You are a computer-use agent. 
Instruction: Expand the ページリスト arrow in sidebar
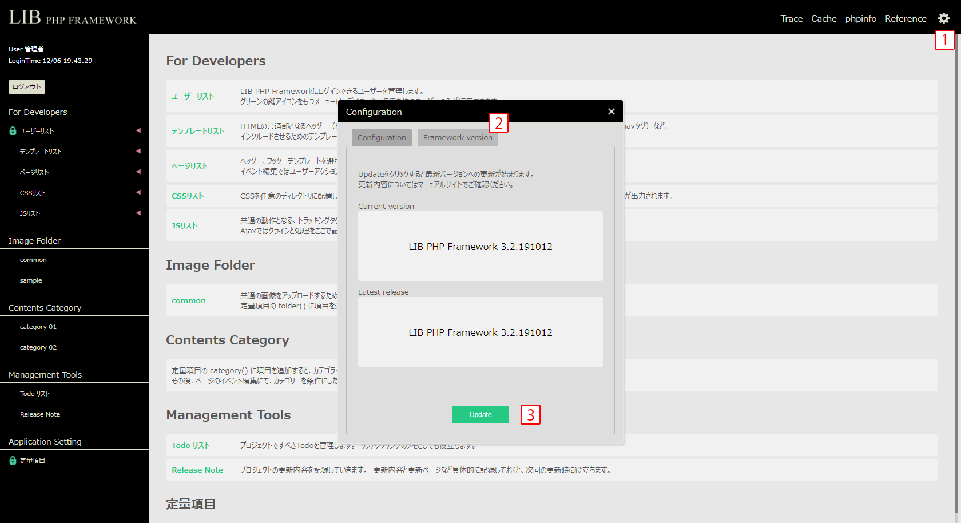(x=138, y=172)
